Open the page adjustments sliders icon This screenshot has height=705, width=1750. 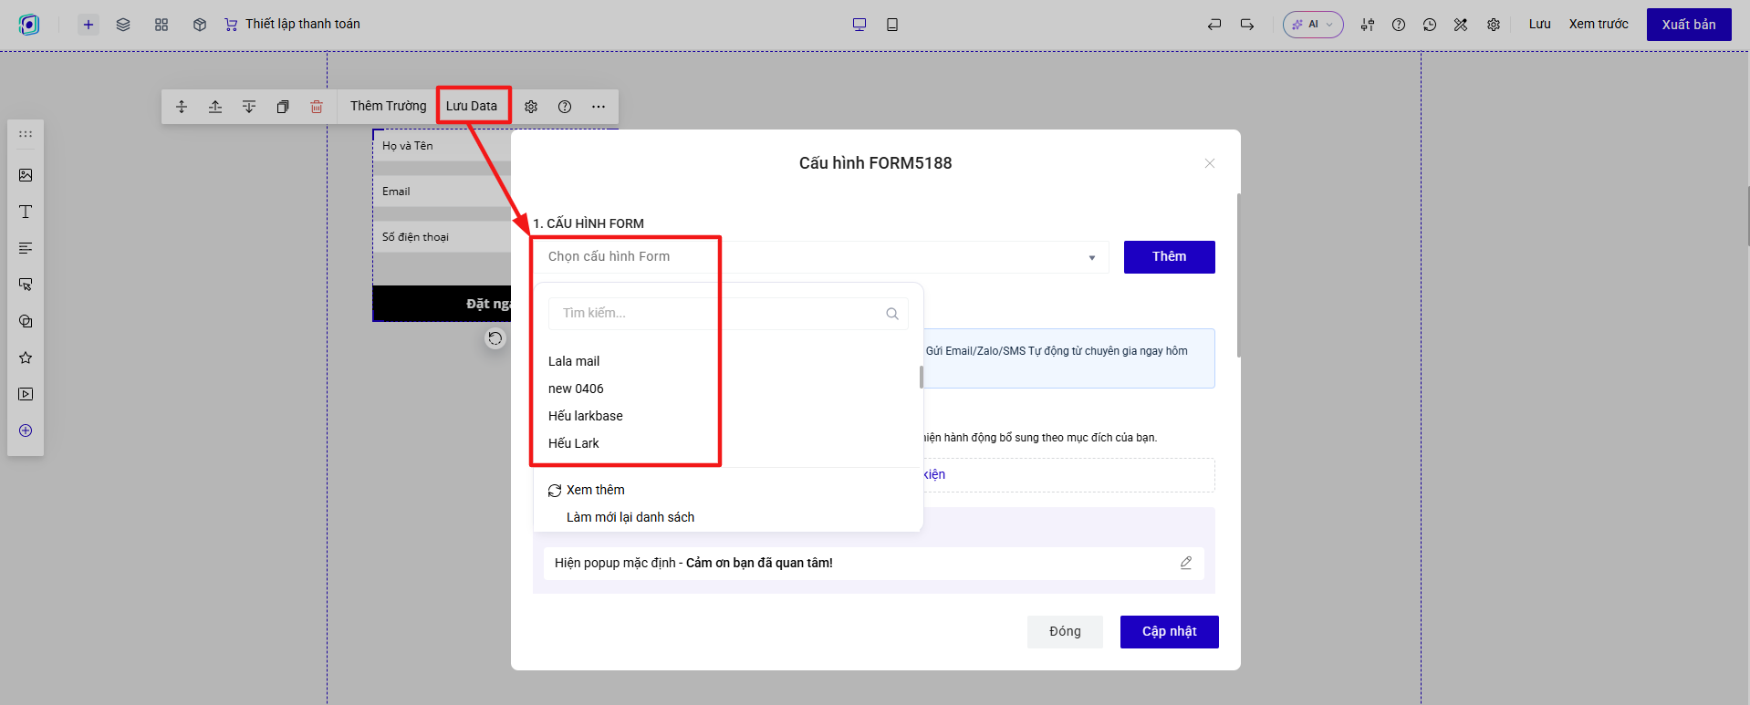tap(1368, 25)
